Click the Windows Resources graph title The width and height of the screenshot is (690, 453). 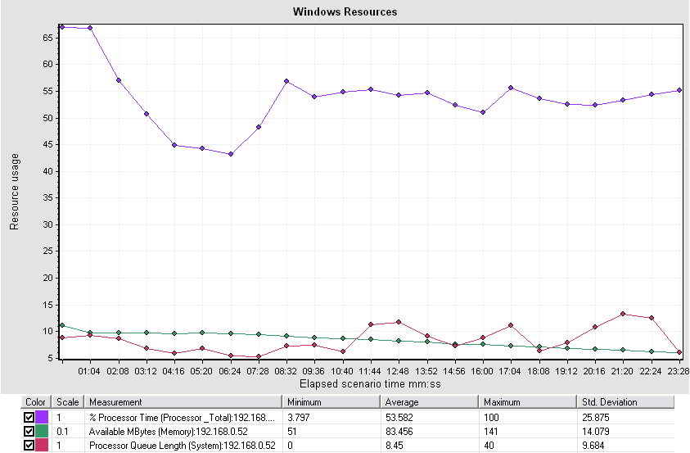coord(345,12)
